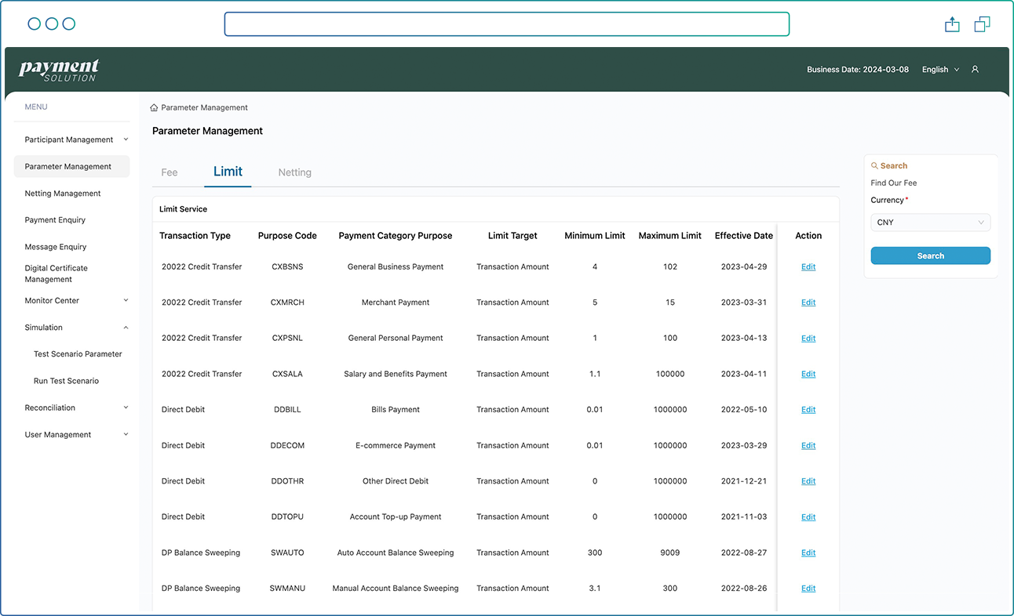This screenshot has width=1014, height=616.
Task: Edit the CXSALA limit row
Action: point(808,375)
